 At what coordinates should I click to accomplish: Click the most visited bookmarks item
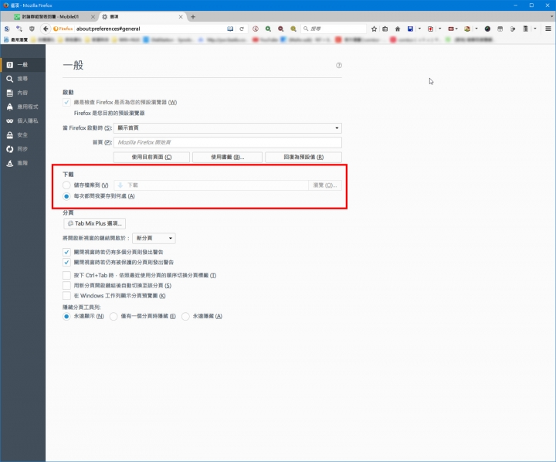[16, 39]
